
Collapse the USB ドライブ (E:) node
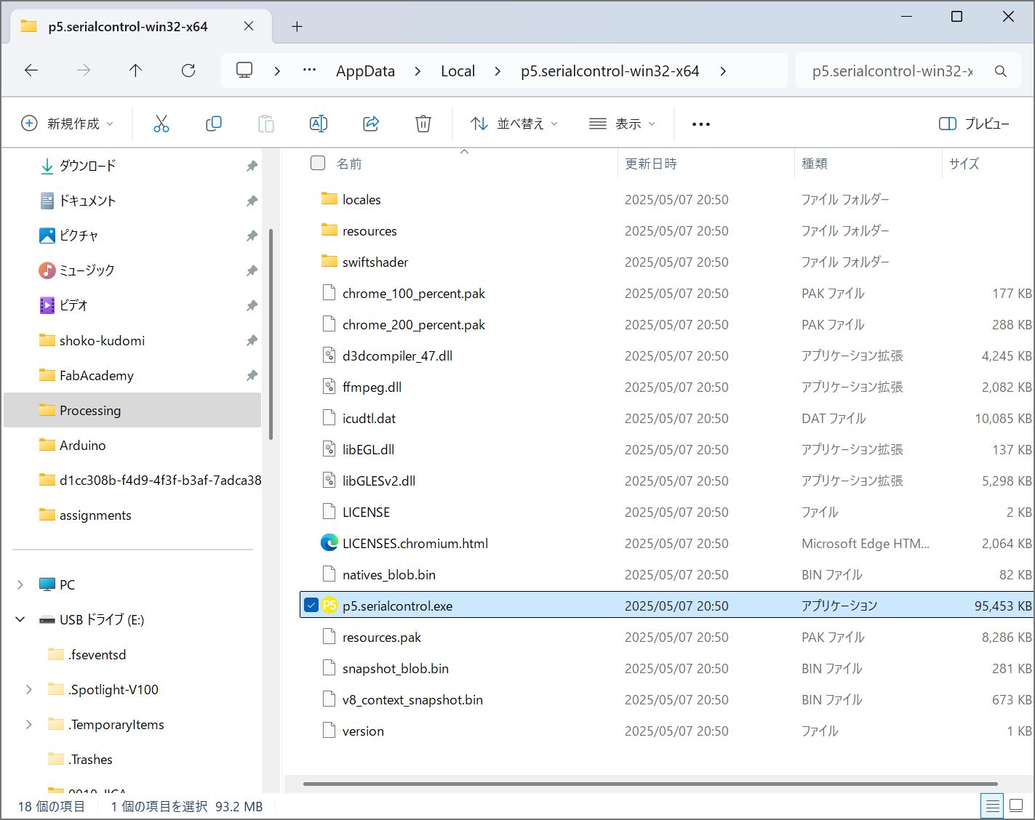20,619
